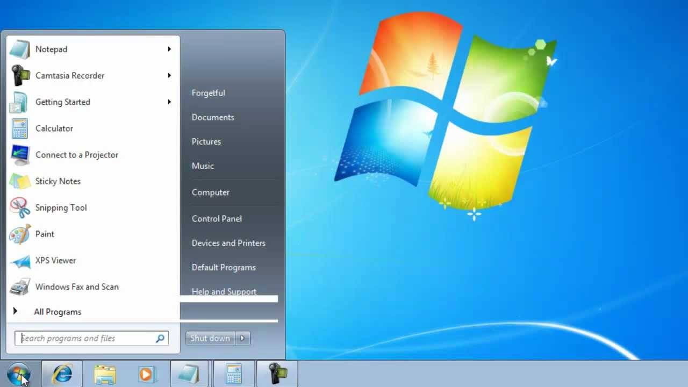Click the Notepad icon in Start menu
688x387 pixels.
click(x=20, y=49)
